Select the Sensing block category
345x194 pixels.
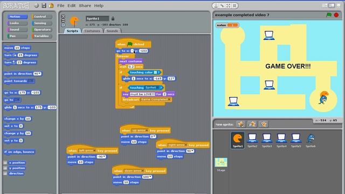42,23
